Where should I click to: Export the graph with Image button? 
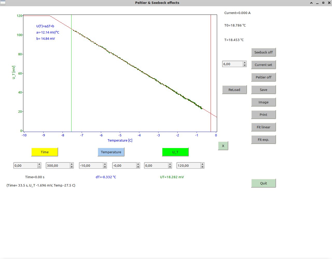(263, 102)
